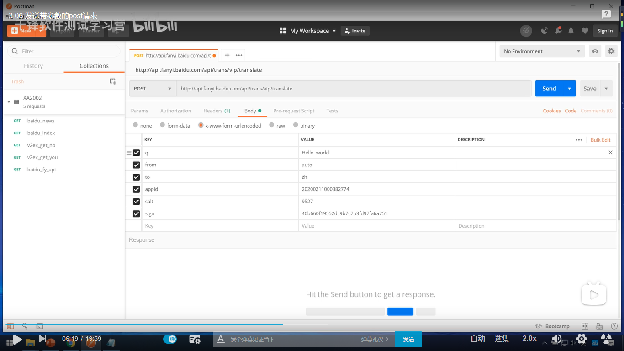This screenshot has width=624, height=351.
Task: Switch to the Authorization tab
Action: (176, 111)
